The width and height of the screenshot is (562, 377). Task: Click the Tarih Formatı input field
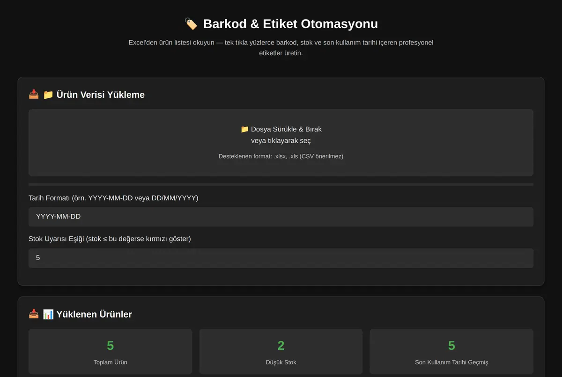pos(281,217)
